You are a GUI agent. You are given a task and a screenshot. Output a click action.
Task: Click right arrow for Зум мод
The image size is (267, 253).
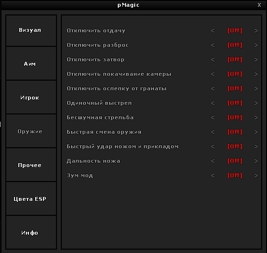pos(256,175)
